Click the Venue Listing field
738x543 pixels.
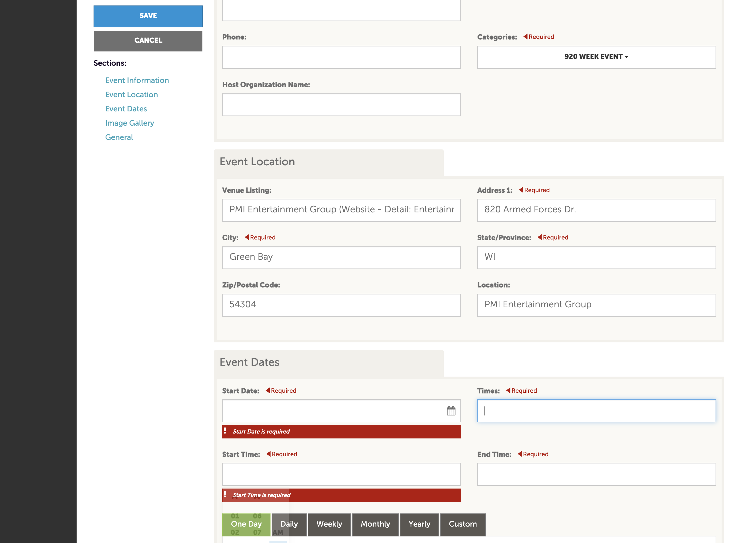341,210
